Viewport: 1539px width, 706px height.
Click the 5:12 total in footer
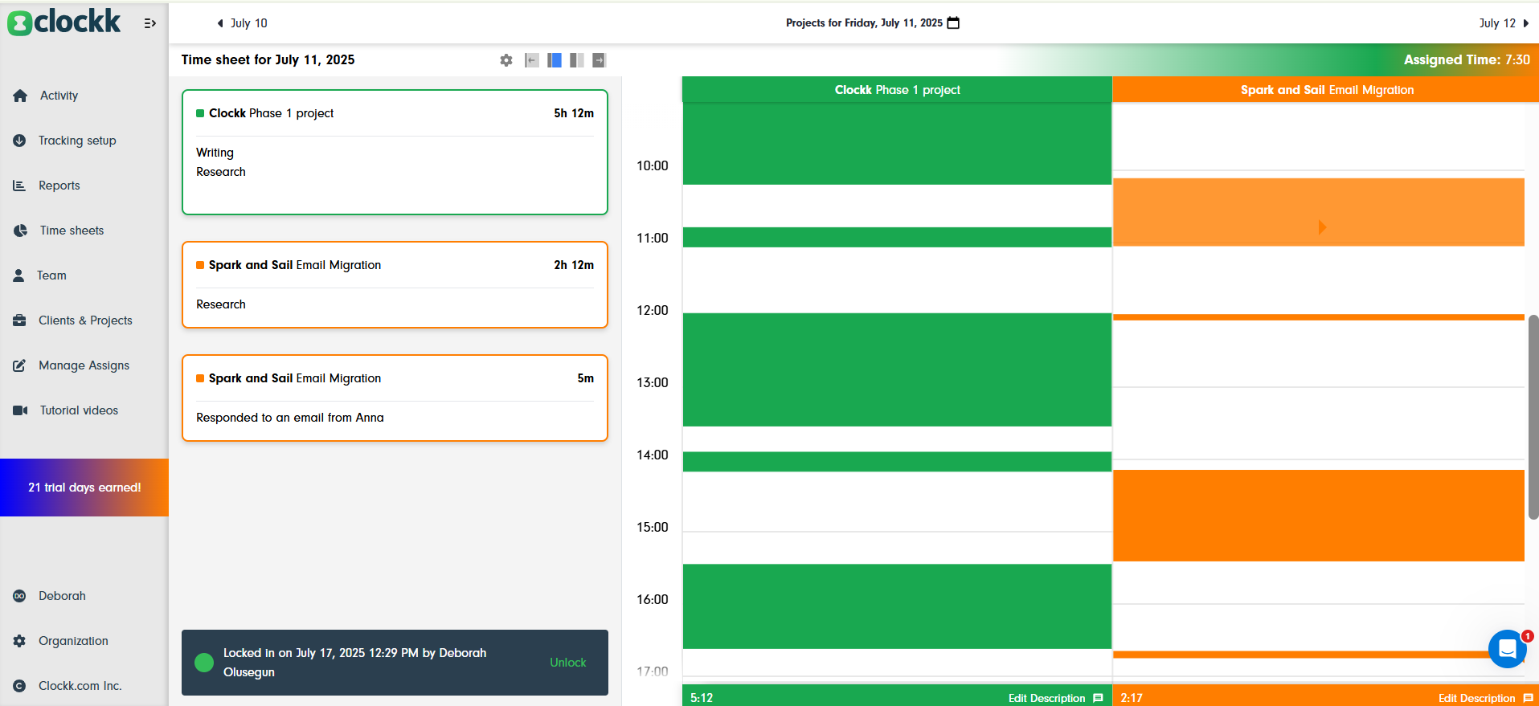[x=702, y=698]
